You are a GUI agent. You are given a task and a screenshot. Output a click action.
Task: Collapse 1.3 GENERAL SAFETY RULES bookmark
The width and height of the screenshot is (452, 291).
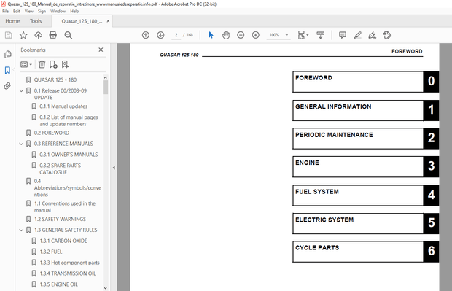(21, 230)
